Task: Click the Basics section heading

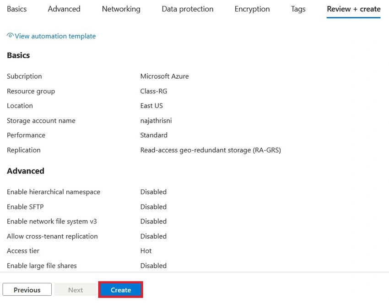Action: click(18, 55)
